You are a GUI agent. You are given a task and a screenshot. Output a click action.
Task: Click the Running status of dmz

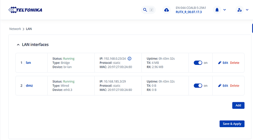click(69, 81)
